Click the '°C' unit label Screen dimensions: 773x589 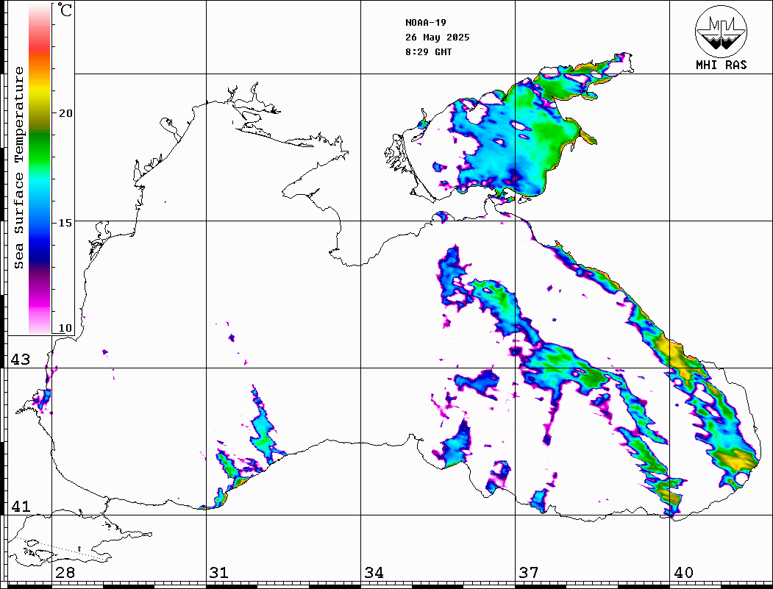[x=65, y=10]
